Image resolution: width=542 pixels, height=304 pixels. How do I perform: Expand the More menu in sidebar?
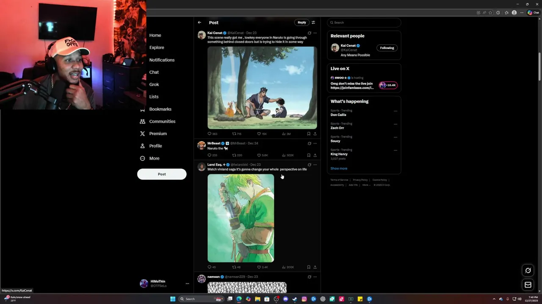[154, 158]
